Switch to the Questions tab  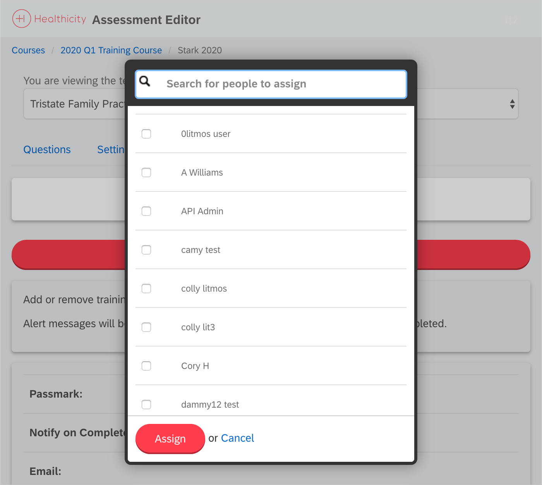47,150
